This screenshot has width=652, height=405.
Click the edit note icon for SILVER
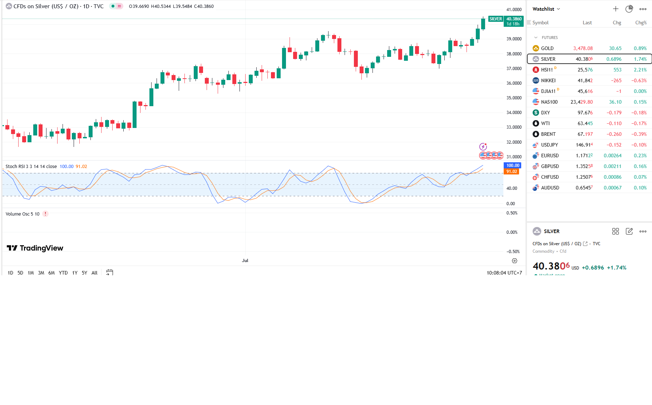pyautogui.click(x=629, y=231)
